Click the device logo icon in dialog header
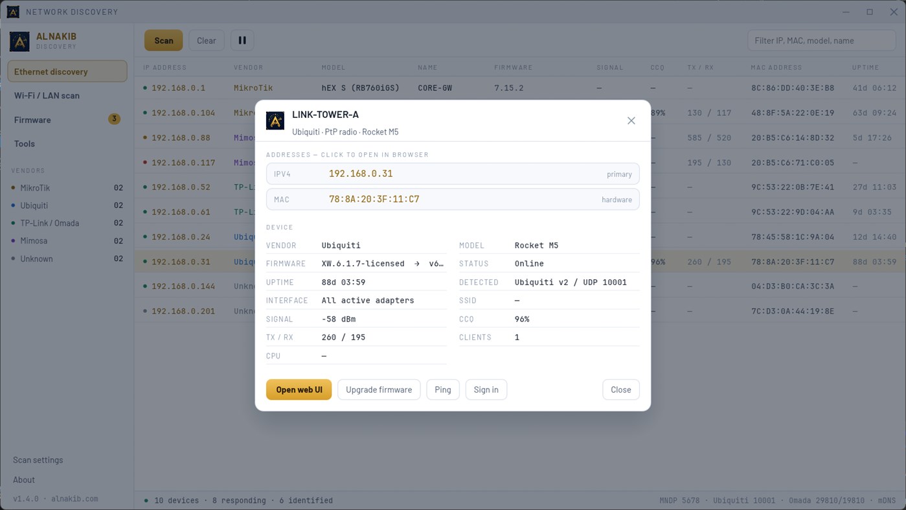 click(275, 121)
